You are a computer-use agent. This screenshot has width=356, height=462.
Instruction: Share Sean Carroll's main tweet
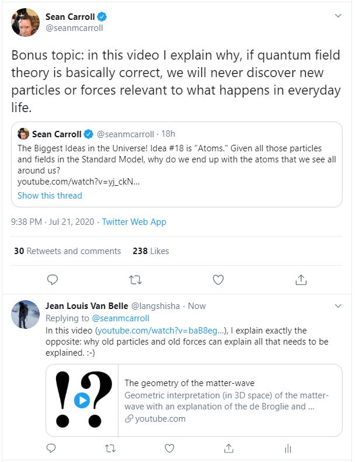coord(301,280)
